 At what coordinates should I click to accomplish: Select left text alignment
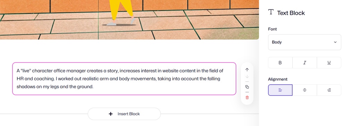pyautogui.click(x=280, y=90)
